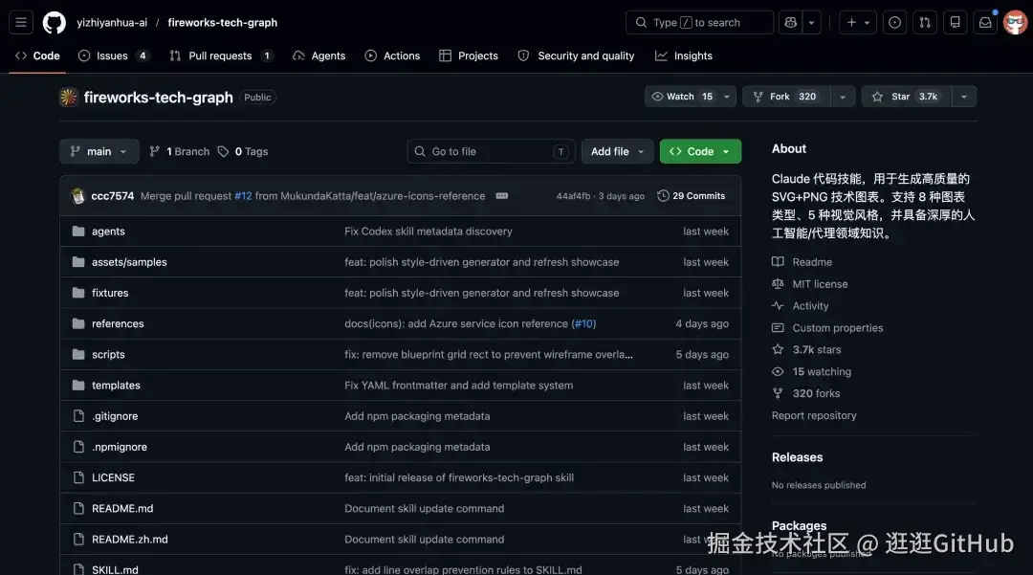The image size is (1033, 575).
Task: Focus the Go to file input
Action: (491, 151)
